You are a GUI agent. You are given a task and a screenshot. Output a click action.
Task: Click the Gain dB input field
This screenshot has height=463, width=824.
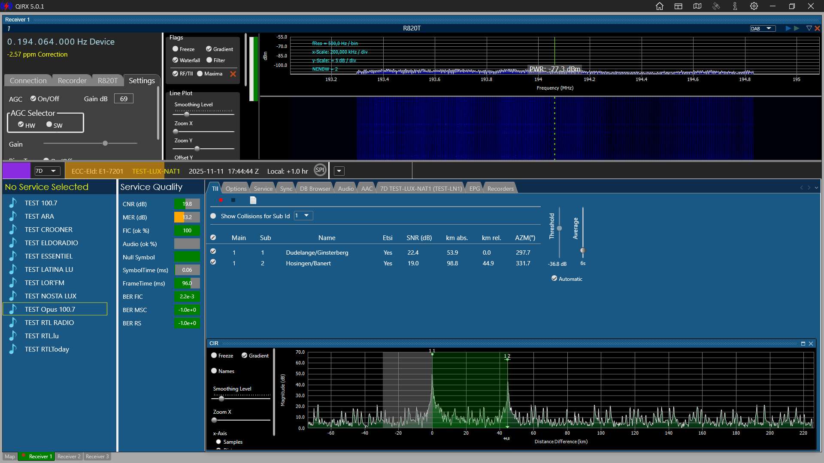point(124,99)
